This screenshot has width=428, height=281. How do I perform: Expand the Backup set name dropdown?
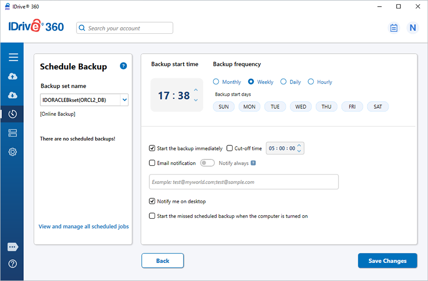(124, 100)
